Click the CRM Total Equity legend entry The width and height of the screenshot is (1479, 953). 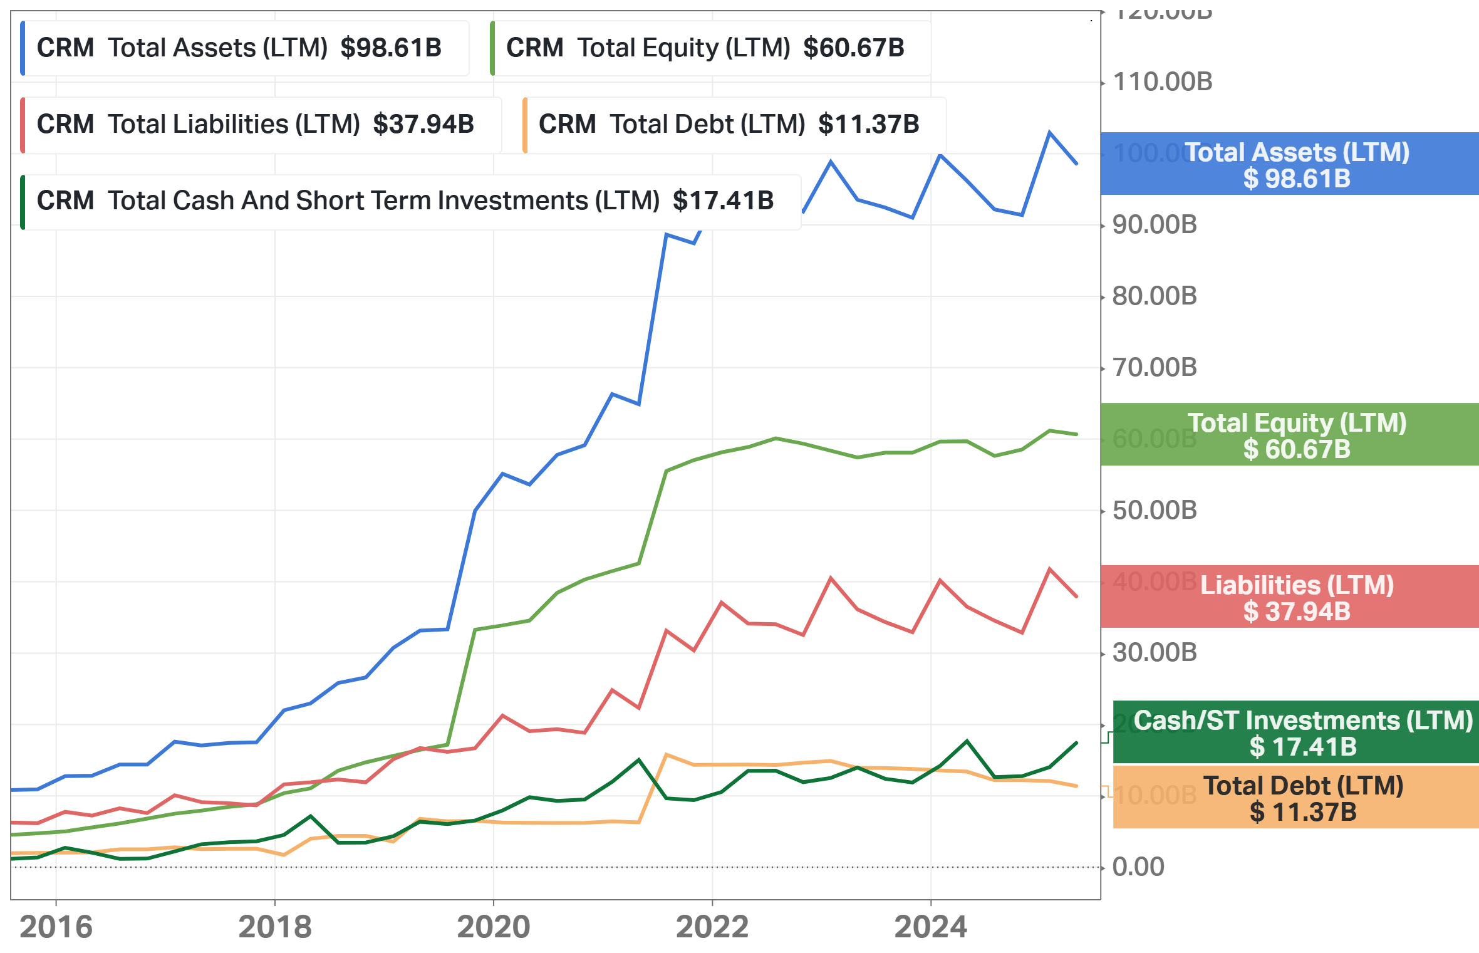pyautogui.click(x=710, y=48)
